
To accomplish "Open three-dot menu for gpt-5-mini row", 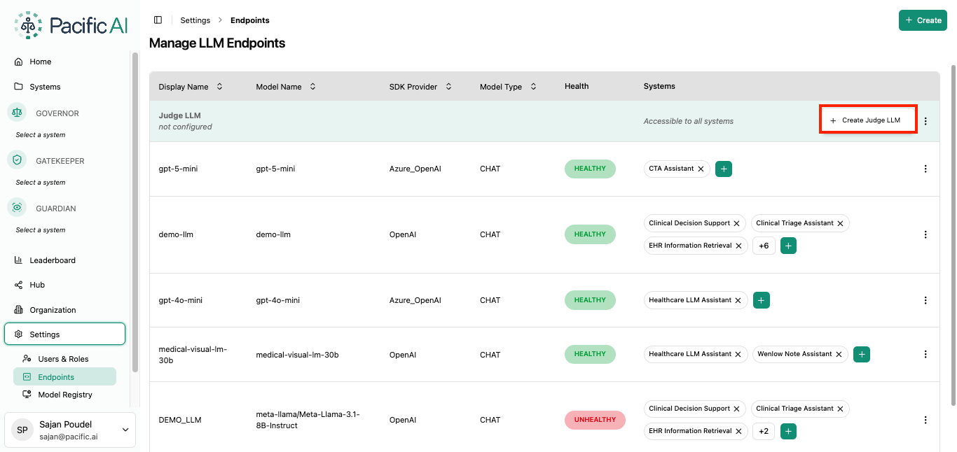I will [x=925, y=169].
